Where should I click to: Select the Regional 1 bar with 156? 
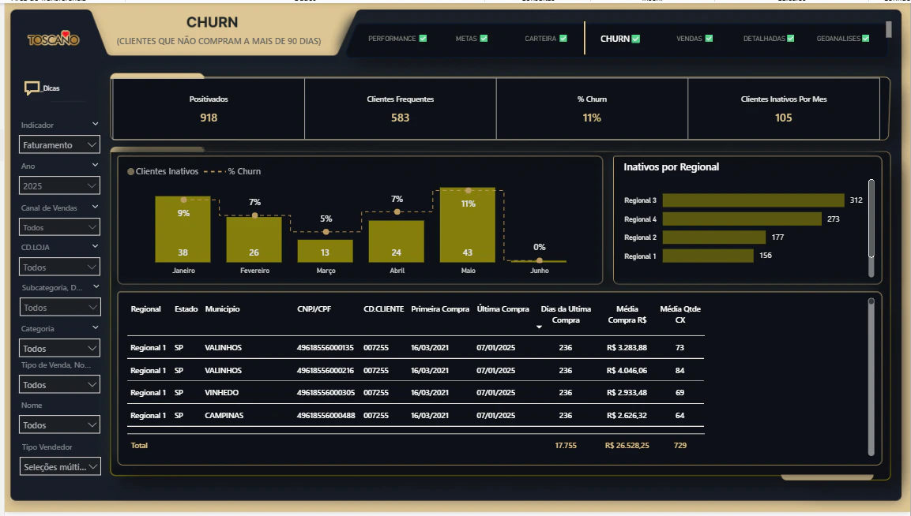coord(708,256)
